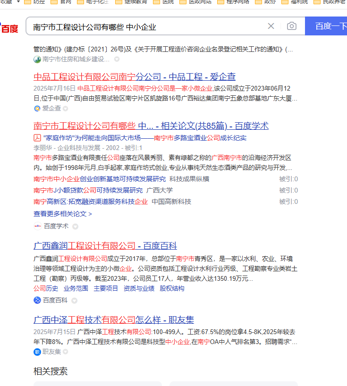Image resolution: width=347 pixels, height=386 pixels.
Task: Open 中品工程设计有限公司南宁分公司 result
Action: tap(134, 76)
